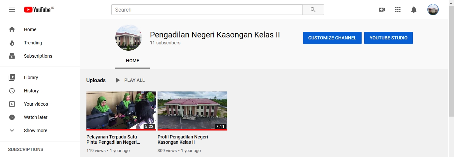The image size is (454, 157).
Task: Click PLAY ALL uploads
Action: [x=130, y=80]
